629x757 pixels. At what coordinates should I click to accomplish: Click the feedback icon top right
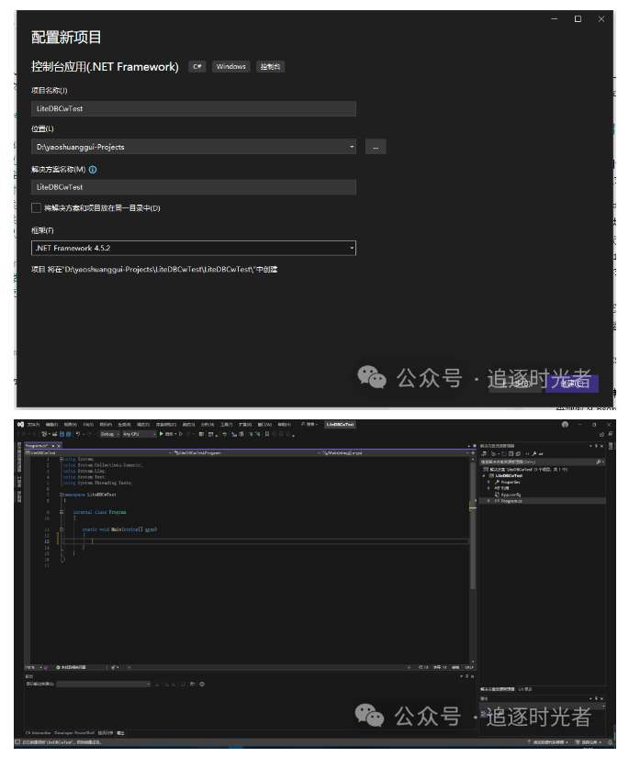click(x=611, y=433)
